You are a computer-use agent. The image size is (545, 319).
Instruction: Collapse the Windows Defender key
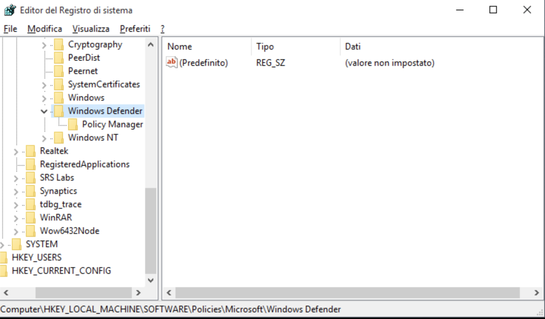point(44,111)
